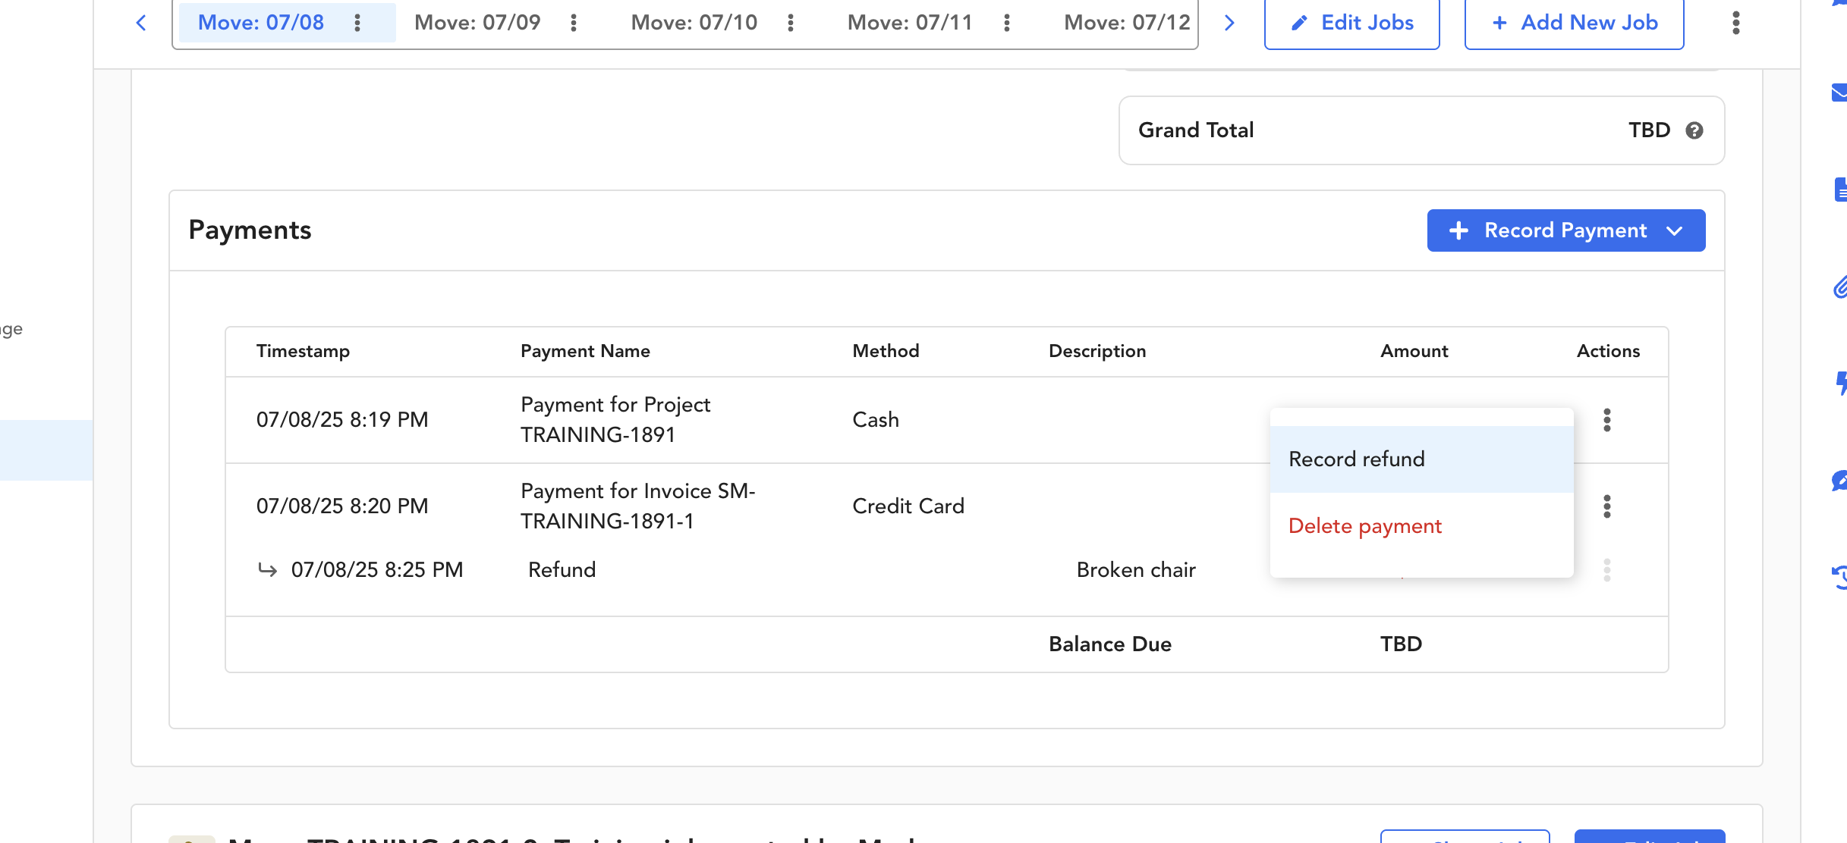
Task: Open options menu for Move: 07/08 tab
Action: (357, 23)
